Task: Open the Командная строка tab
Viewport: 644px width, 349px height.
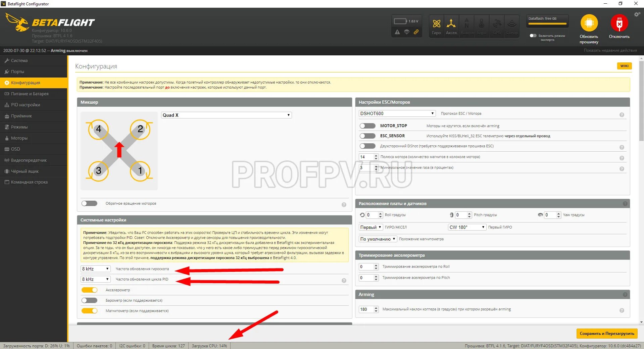Action: pos(34,182)
